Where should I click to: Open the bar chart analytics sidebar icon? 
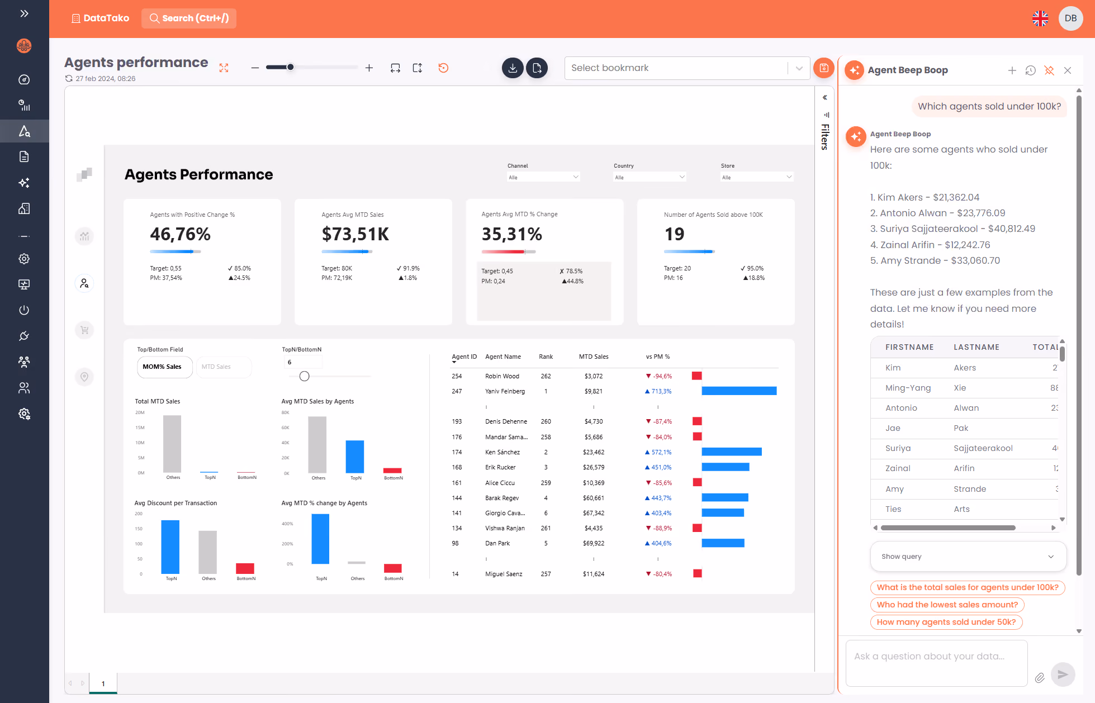coord(24,105)
